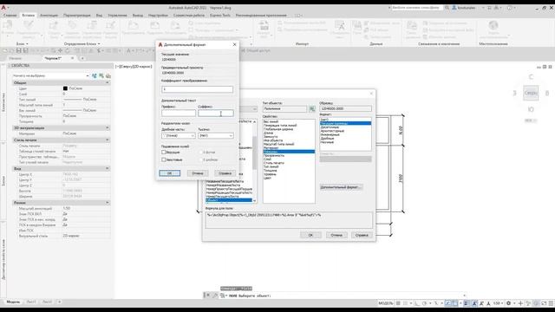The image size is (555, 312).
Task: Click Отмена in the Field dialog
Action: coord(336,235)
